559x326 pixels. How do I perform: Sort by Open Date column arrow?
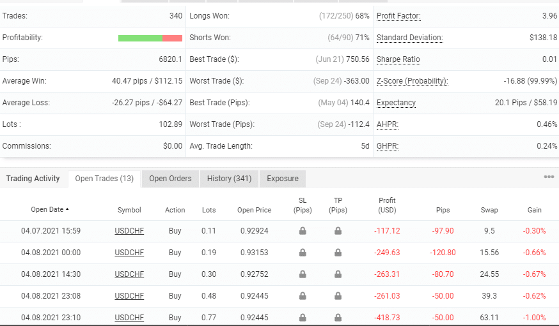pyautogui.click(x=67, y=209)
